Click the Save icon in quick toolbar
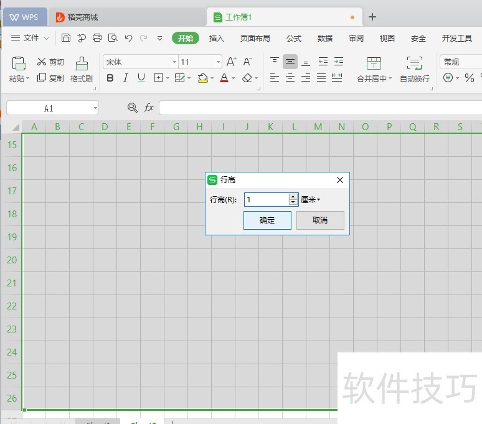This screenshot has height=424, width=482. (66, 38)
